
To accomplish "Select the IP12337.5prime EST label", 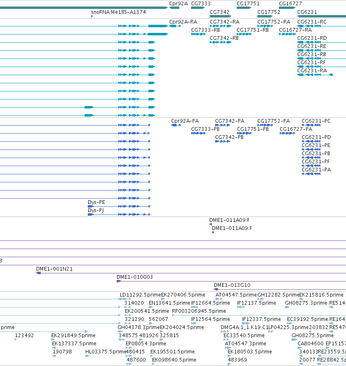I will click(x=261, y=320).
